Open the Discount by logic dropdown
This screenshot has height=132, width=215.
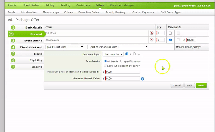click(x=113, y=54)
